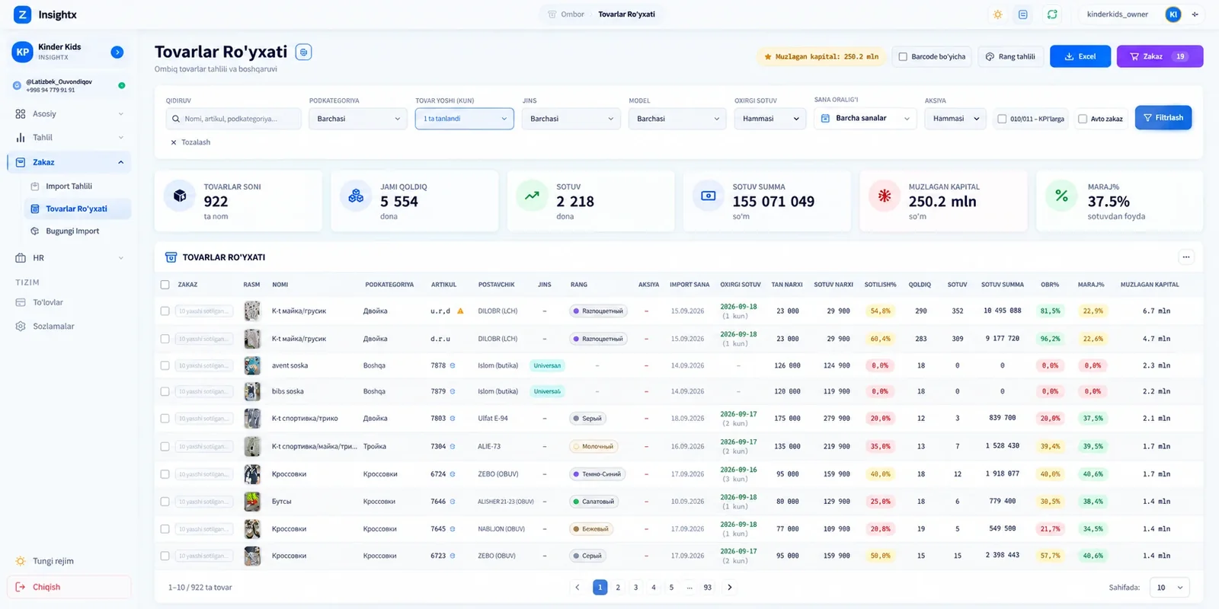Toggle the select-all checkbox in table header
1219x609 pixels.
(x=165, y=285)
